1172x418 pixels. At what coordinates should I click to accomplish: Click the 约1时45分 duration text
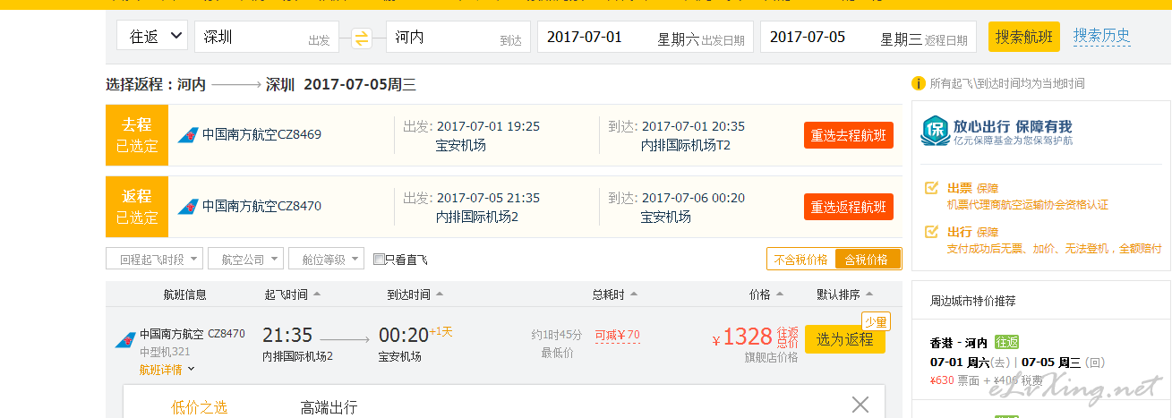(x=557, y=335)
